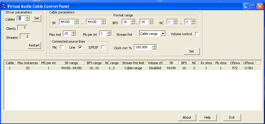Increase Cables count with up arrow
265x124 pixels.
pos(27,17)
